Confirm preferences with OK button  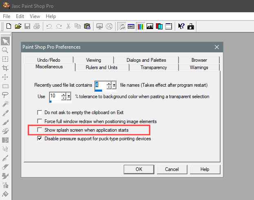click(139, 169)
